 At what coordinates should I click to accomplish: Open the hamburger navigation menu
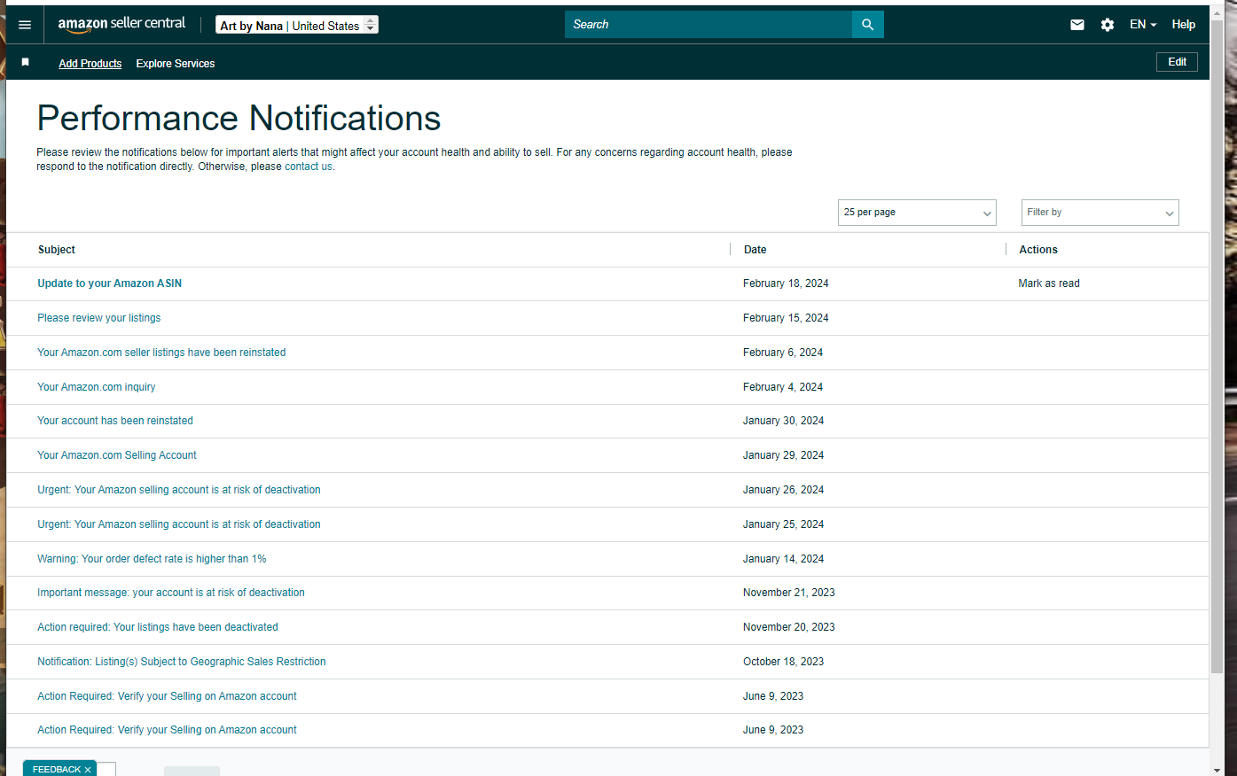(25, 25)
